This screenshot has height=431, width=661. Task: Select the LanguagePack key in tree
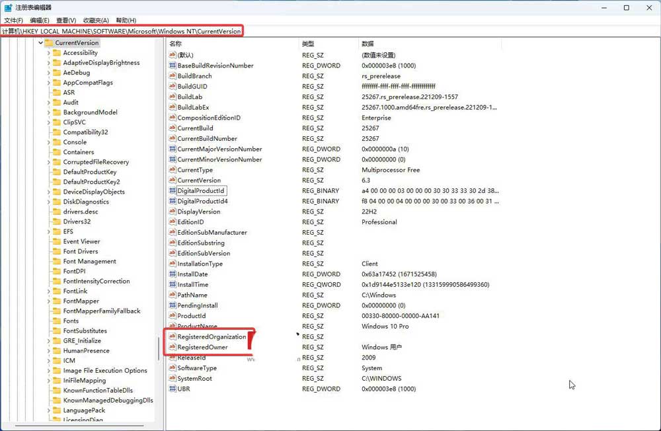click(84, 411)
